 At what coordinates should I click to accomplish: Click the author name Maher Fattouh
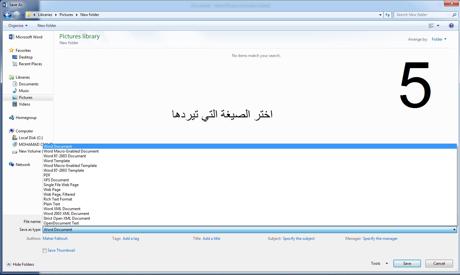click(55, 239)
